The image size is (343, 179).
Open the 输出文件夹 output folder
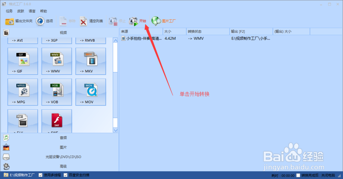19,21
